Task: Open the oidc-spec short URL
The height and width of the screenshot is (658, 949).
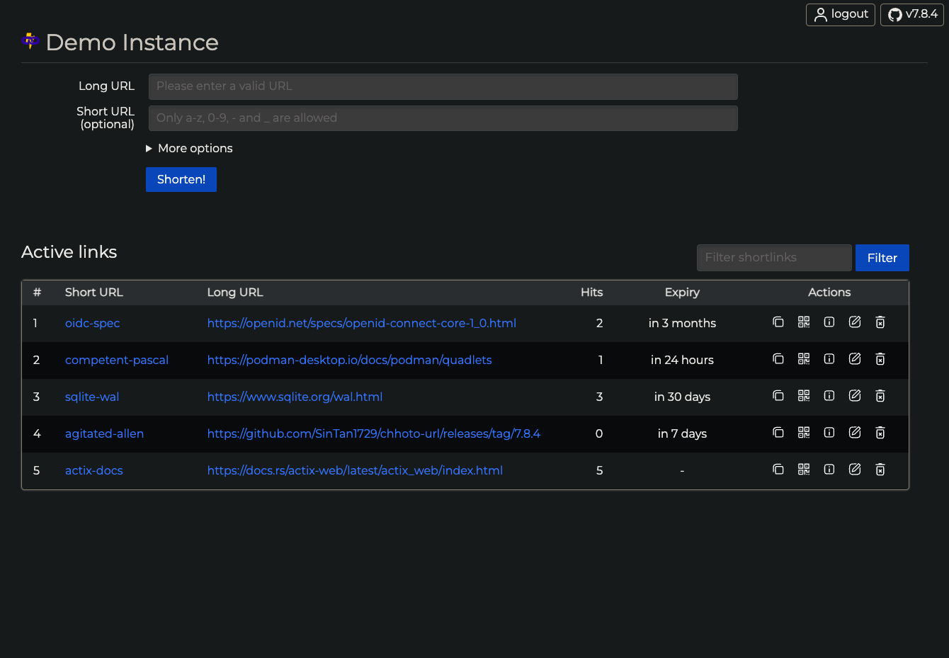Action: [93, 323]
